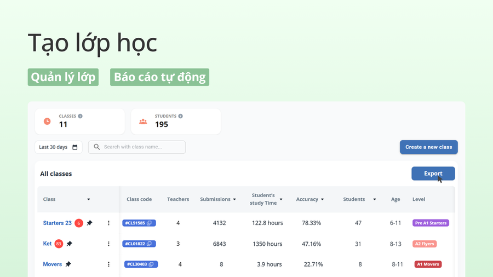Click the Create a new class button
The width and height of the screenshot is (493, 277).
pos(429,147)
